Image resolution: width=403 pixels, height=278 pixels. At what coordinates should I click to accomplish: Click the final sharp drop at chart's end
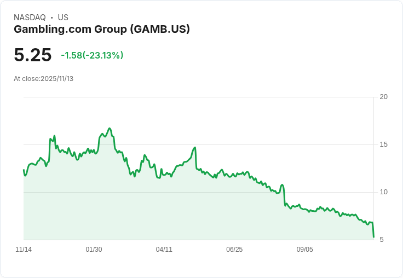(x=373, y=231)
